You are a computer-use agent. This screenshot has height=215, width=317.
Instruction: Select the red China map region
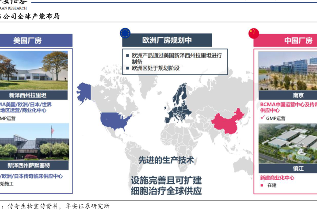tap(227, 119)
